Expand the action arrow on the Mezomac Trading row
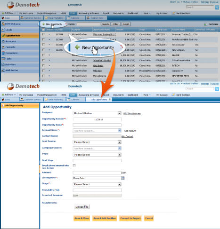220x229 pixels. pyautogui.click(x=49, y=34)
